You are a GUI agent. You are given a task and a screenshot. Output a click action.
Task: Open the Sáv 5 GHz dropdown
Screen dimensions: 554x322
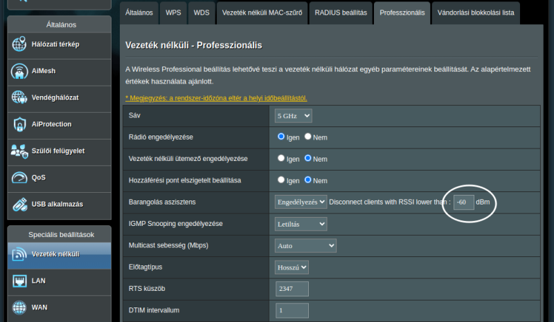coord(293,115)
